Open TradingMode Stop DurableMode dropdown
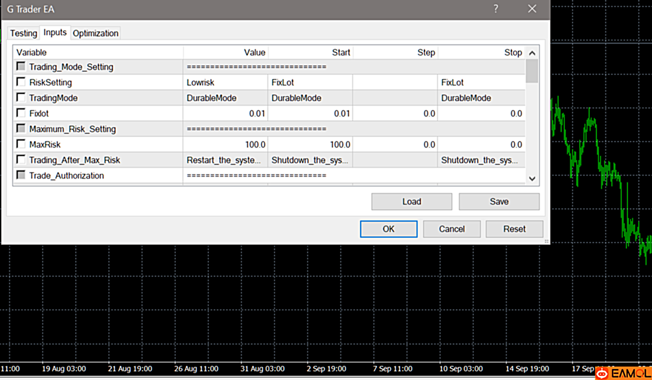The image size is (652, 380). coord(481,98)
